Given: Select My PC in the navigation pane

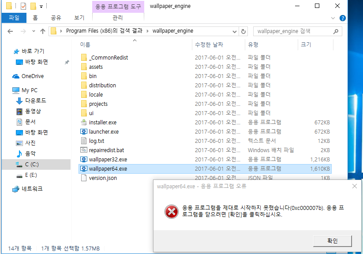Looking at the screenshot, I should pos(25,90).
